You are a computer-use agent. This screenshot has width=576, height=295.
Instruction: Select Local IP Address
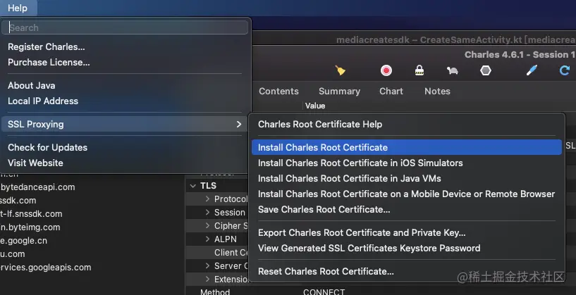(43, 101)
